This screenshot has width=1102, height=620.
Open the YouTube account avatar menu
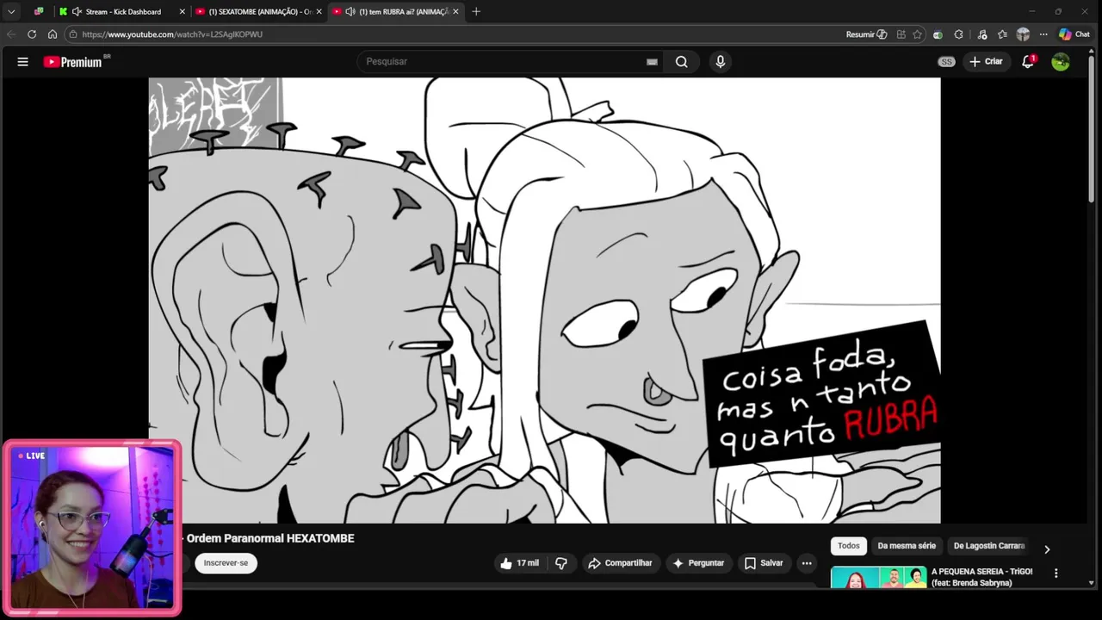[x=1061, y=62]
